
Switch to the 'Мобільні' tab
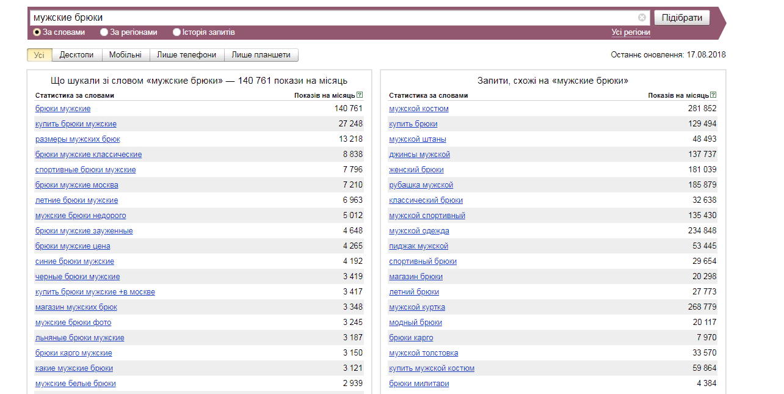click(x=126, y=55)
